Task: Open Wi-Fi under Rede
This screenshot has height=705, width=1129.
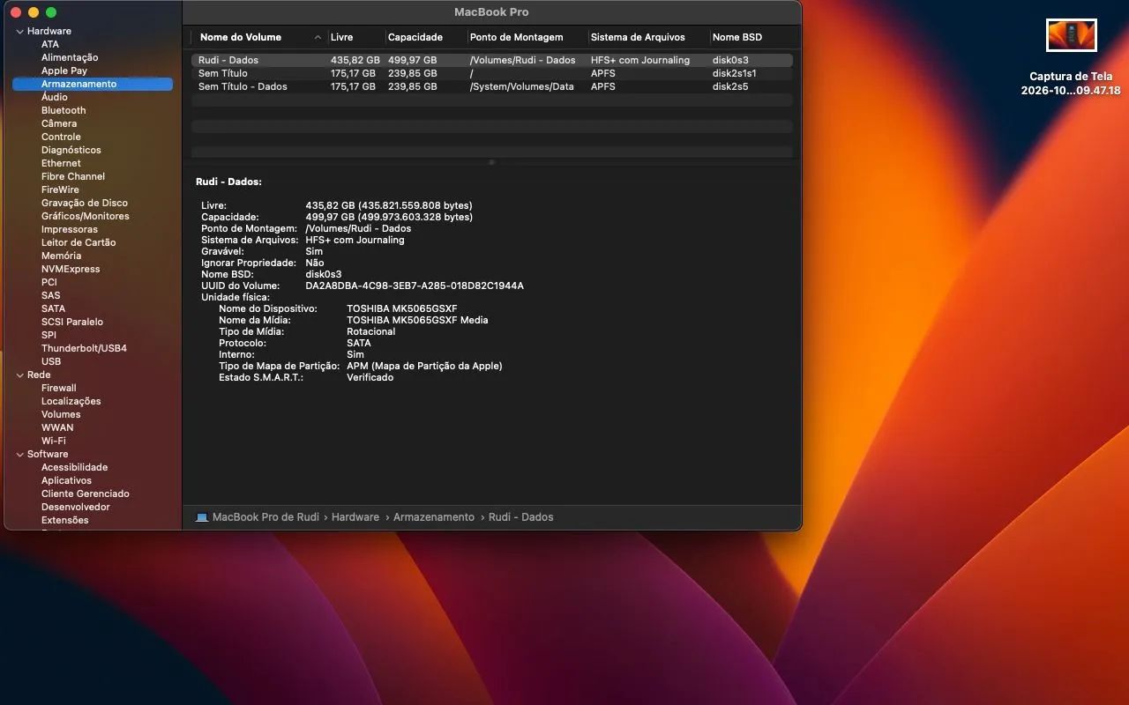Action: 54,441
